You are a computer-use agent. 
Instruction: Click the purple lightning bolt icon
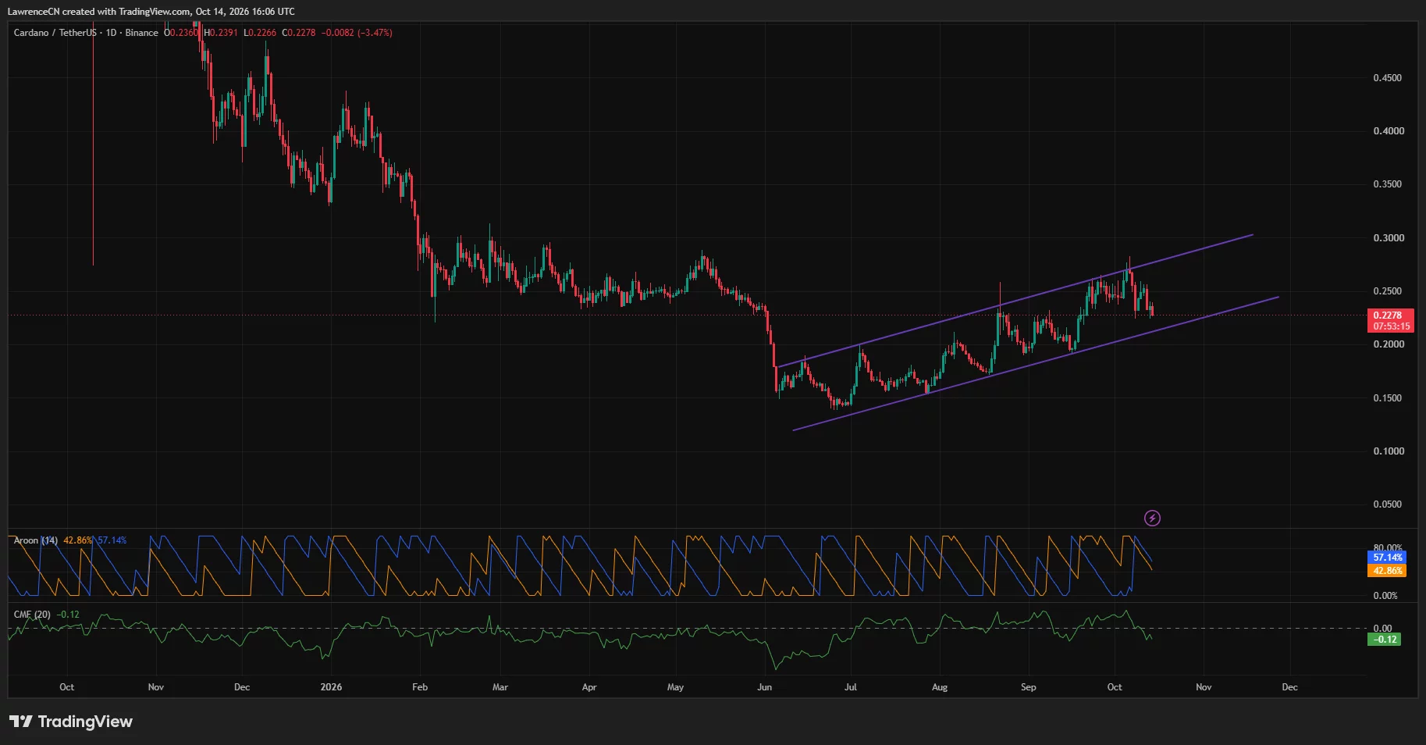tap(1152, 518)
